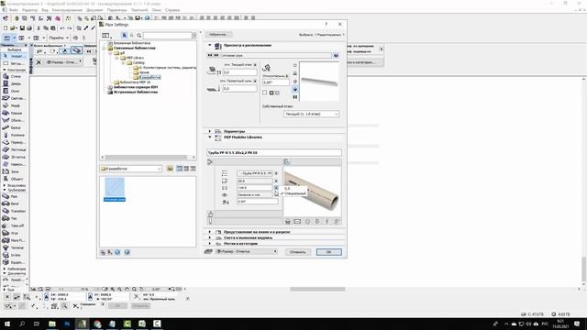Confirm Pipe Settings with OK
This screenshot has height=330, width=587.
tap(328, 252)
